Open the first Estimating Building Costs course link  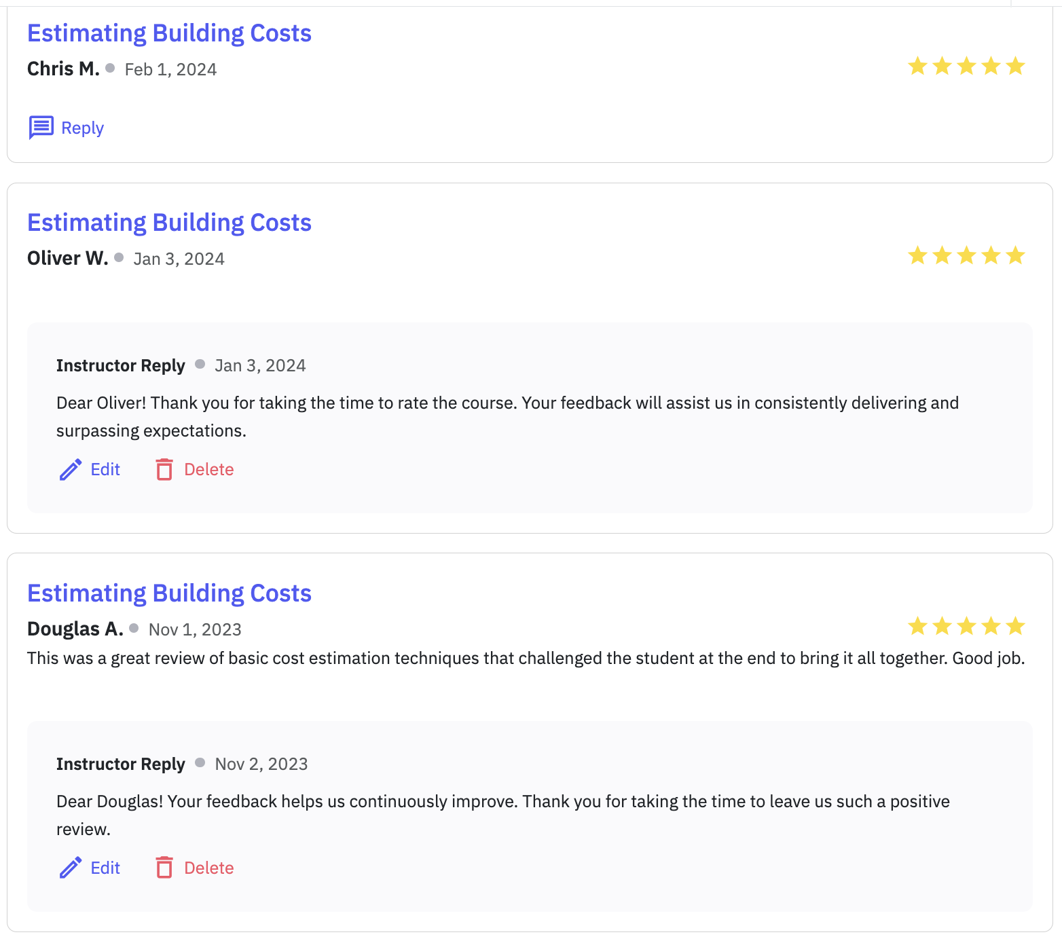tap(168, 32)
